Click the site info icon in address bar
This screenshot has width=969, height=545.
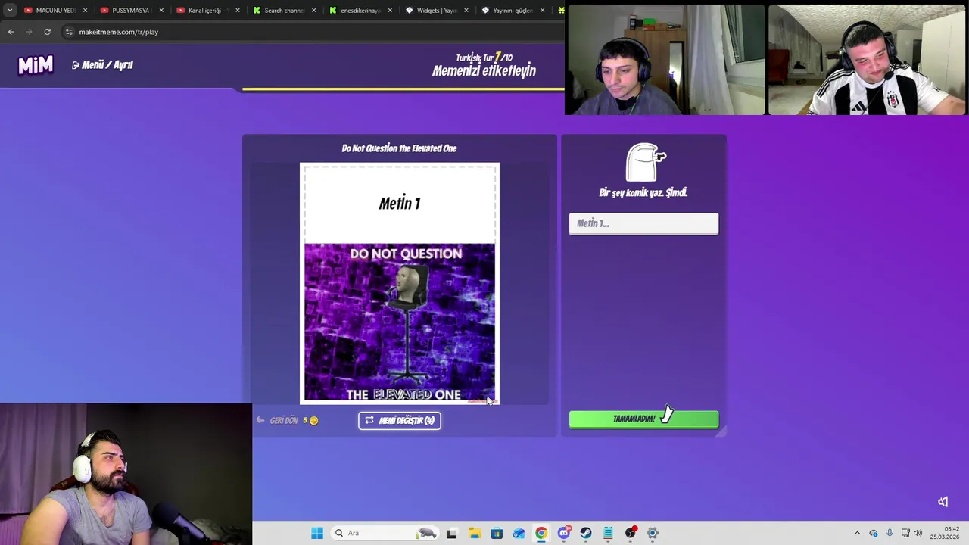69,32
